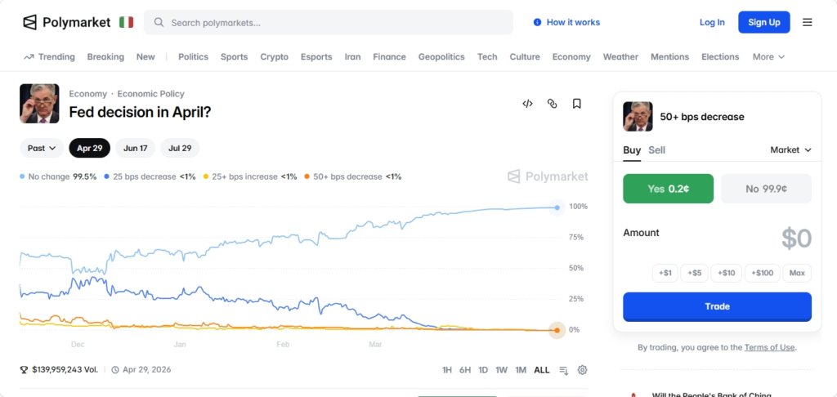The width and height of the screenshot is (837, 397).
Task: Open the Culture category
Action: pyautogui.click(x=525, y=56)
